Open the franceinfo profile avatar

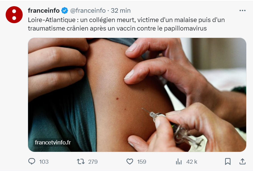(14, 15)
